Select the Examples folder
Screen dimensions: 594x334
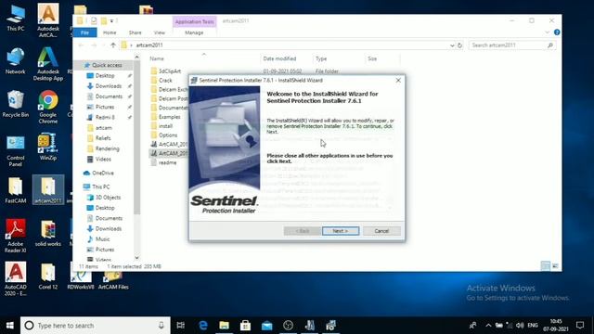169,117
